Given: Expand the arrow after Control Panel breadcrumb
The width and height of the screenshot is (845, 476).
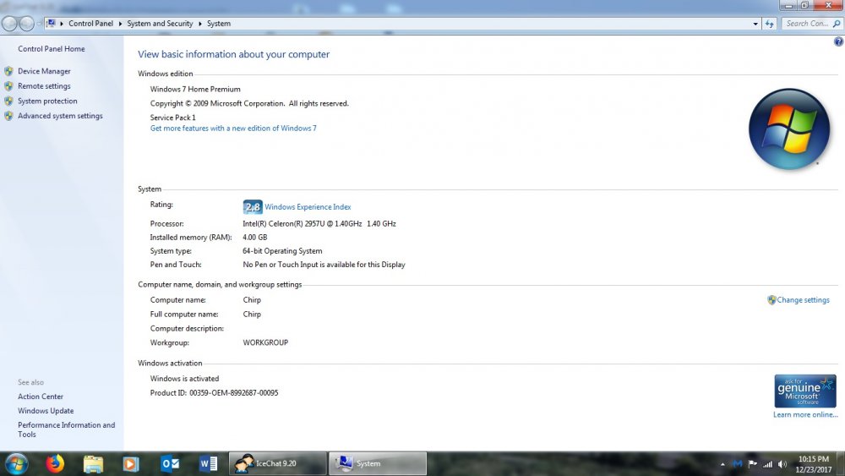Looking at the screenshot, I should 120,24.
